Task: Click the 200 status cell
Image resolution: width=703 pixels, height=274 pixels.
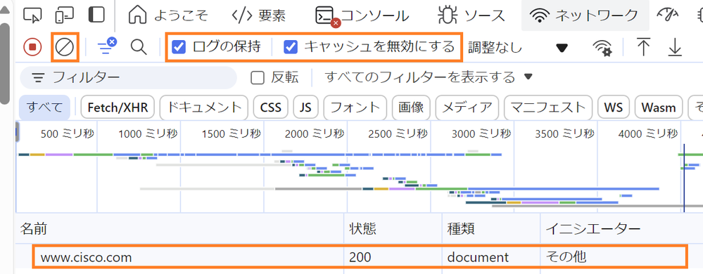Action: click(393, 257)
